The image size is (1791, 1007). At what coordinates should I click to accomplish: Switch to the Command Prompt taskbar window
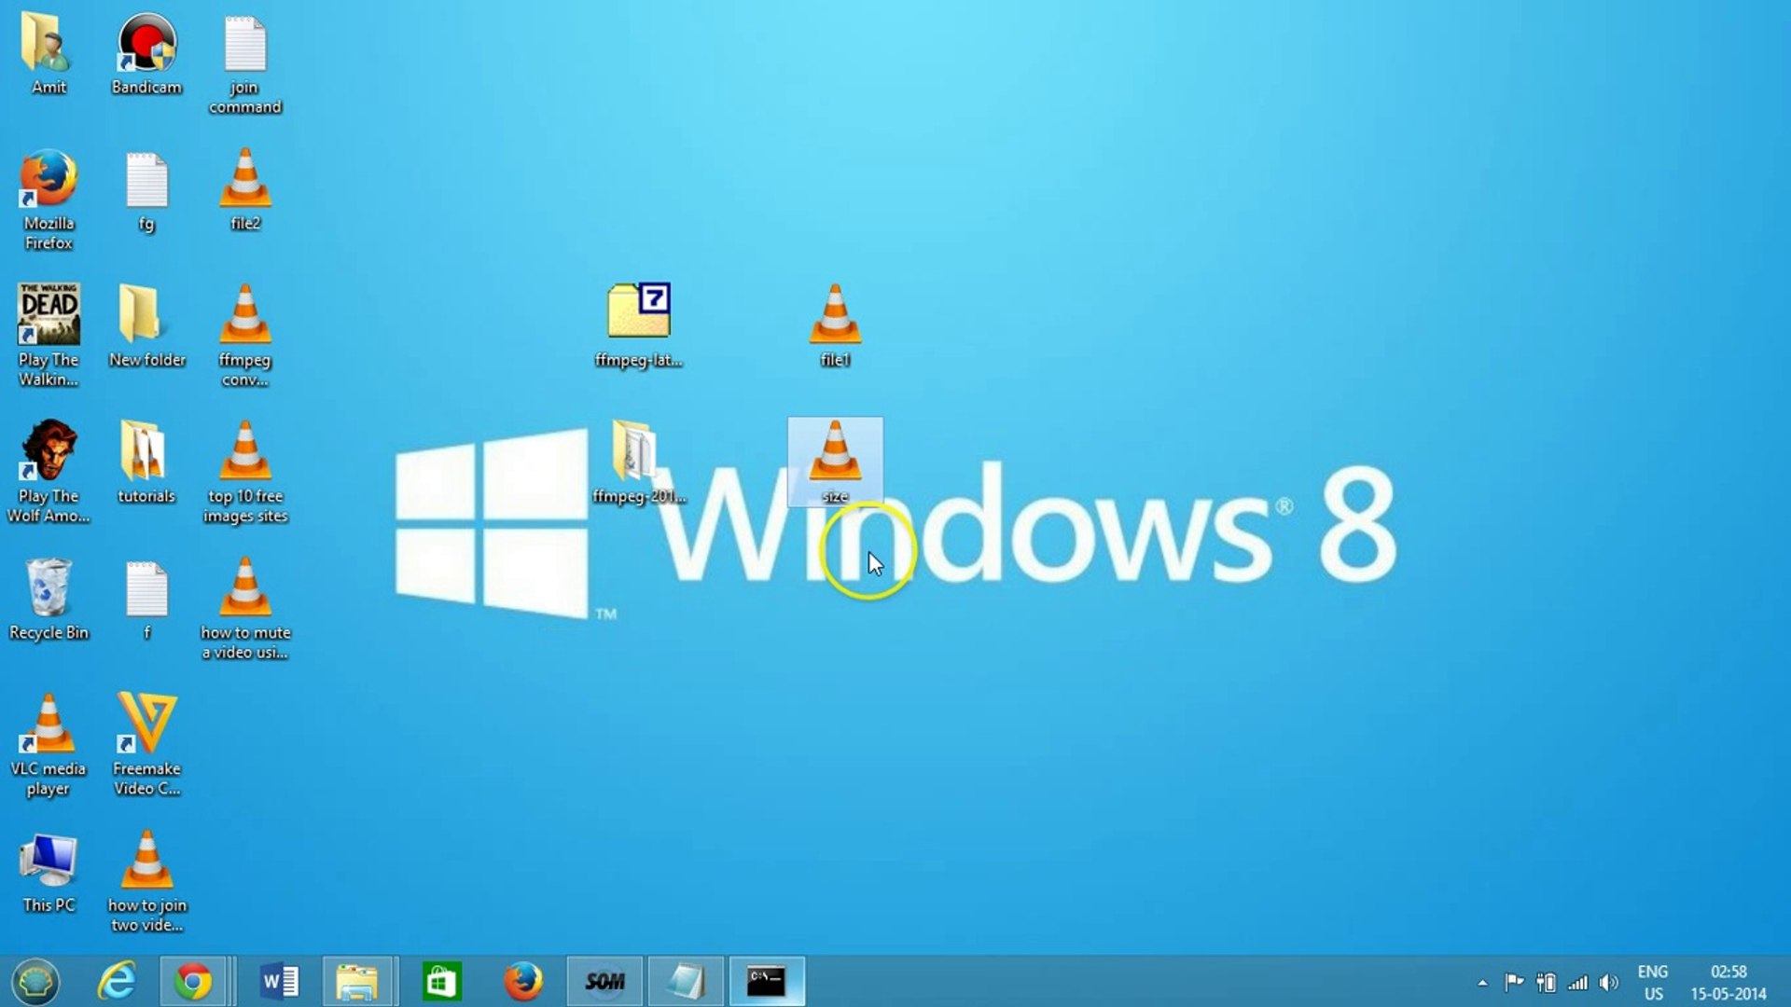(x=766, y=982)
